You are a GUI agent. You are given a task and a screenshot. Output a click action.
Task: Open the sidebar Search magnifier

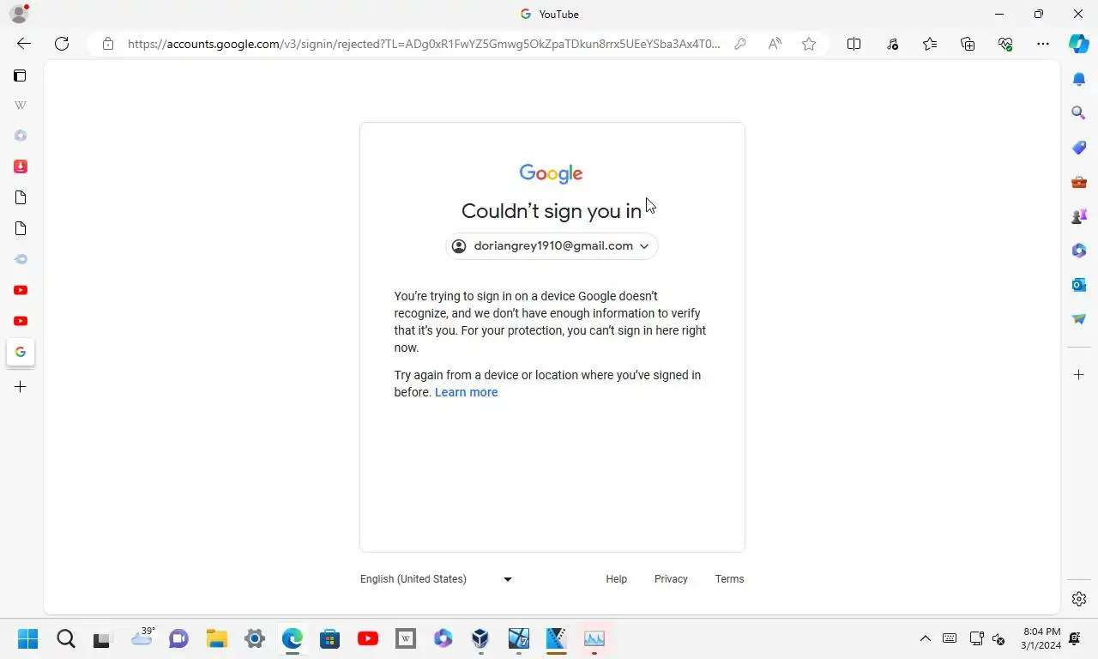pyautogui.click(x=1079, y=113)
